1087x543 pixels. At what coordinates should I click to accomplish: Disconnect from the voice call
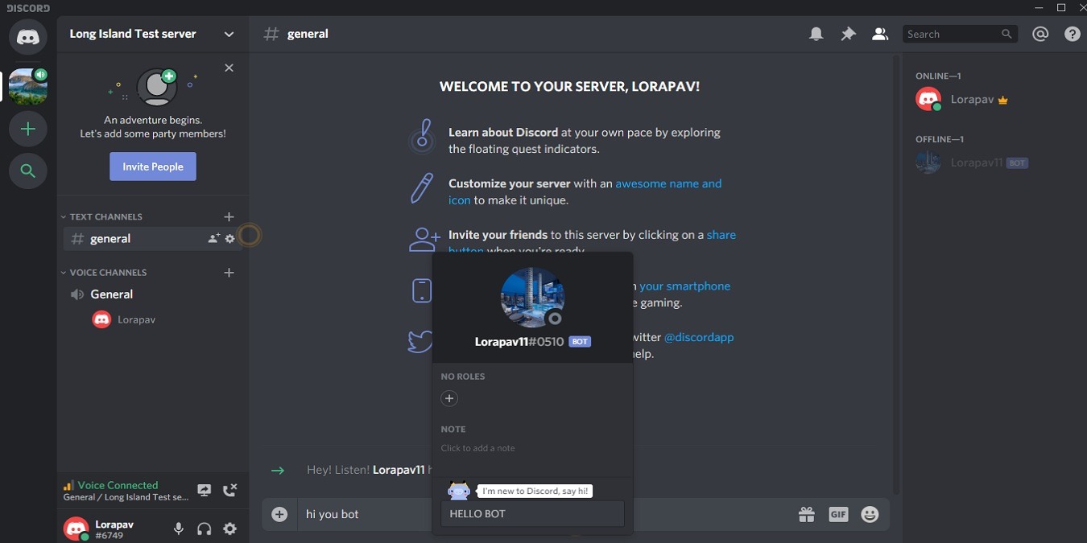(x=229, y=489)
